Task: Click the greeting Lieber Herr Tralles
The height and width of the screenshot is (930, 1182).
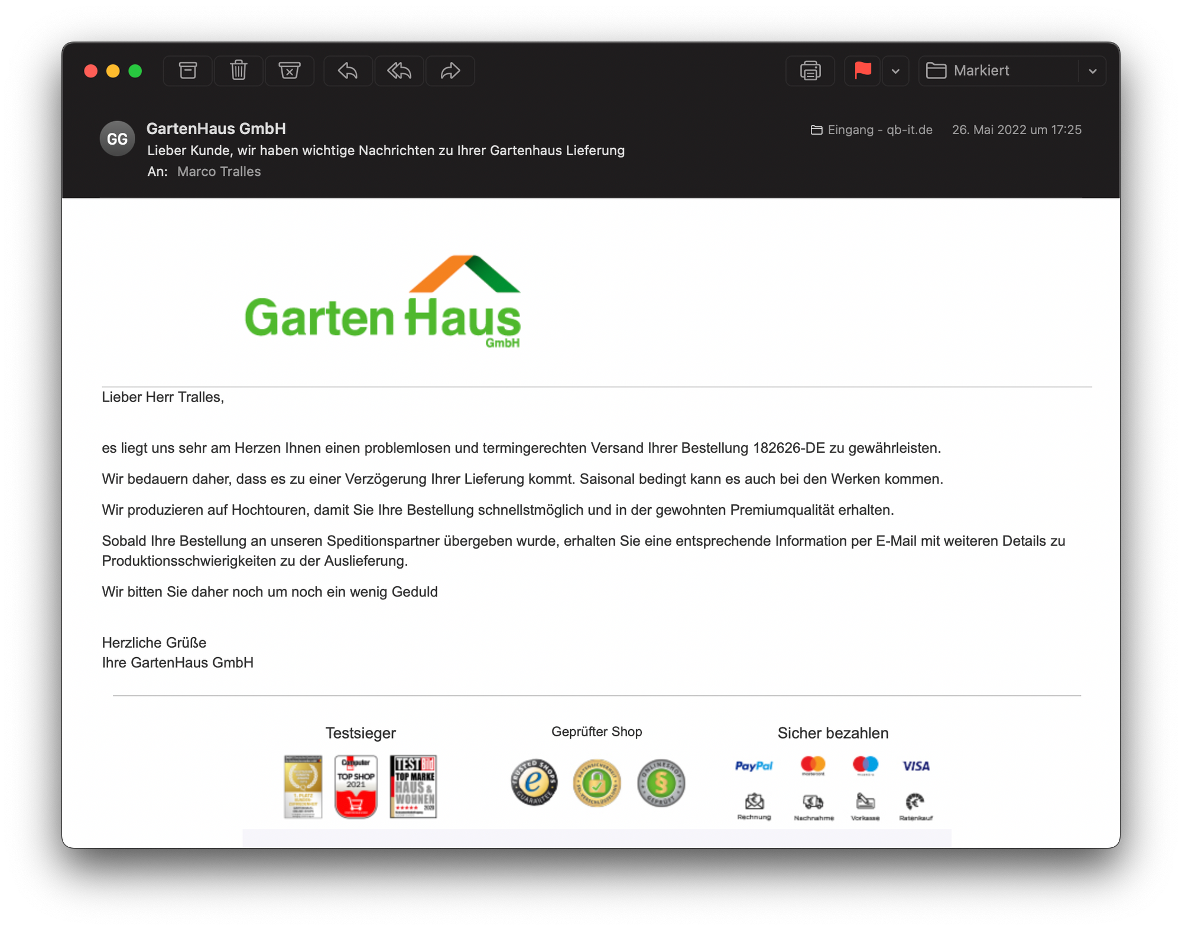Action: click(x=163, y=397)
